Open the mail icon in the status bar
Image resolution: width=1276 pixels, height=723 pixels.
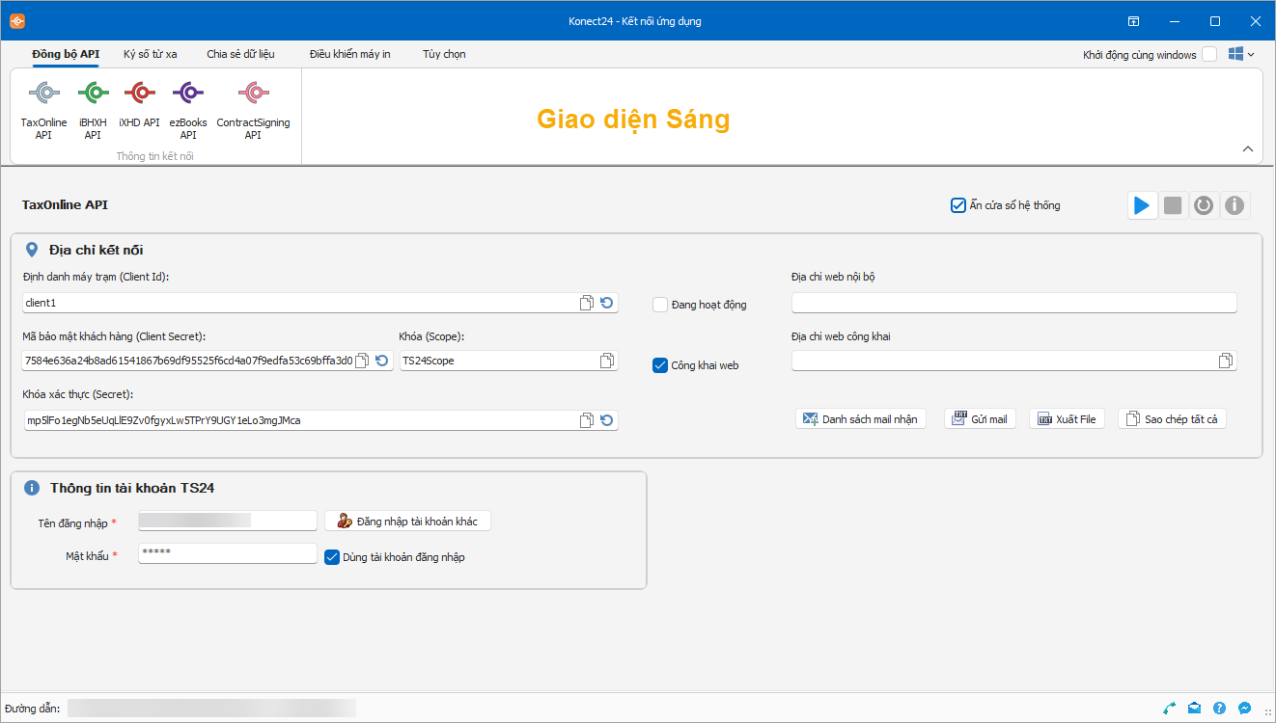point(1195,708)
